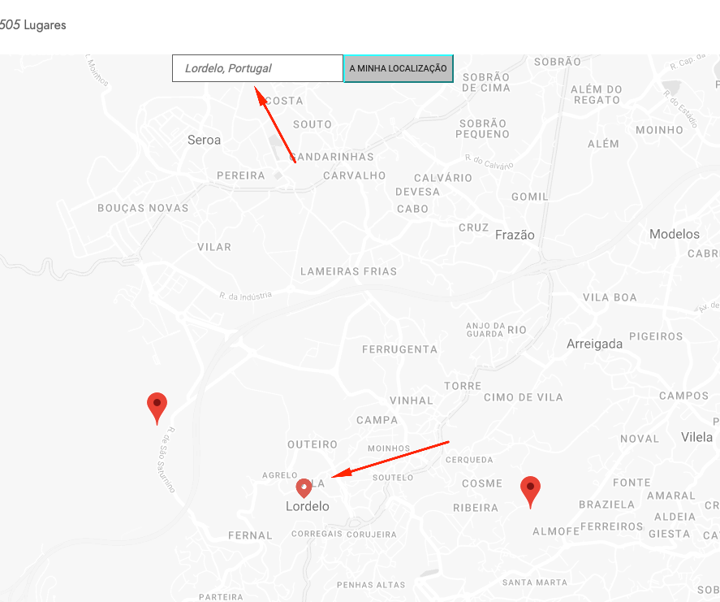
Task: Select the PENHAS ALTAS map label
Action: click(x=370, y=585)
